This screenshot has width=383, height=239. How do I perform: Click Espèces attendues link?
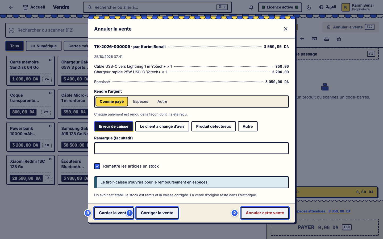[x=323, y=211]
